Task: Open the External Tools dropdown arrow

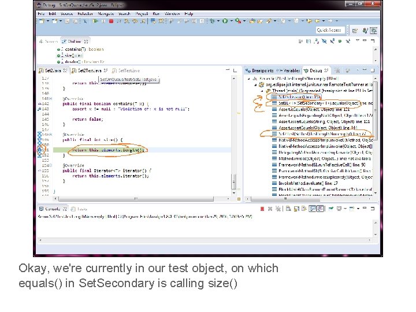Action: (x=244, y=21)
